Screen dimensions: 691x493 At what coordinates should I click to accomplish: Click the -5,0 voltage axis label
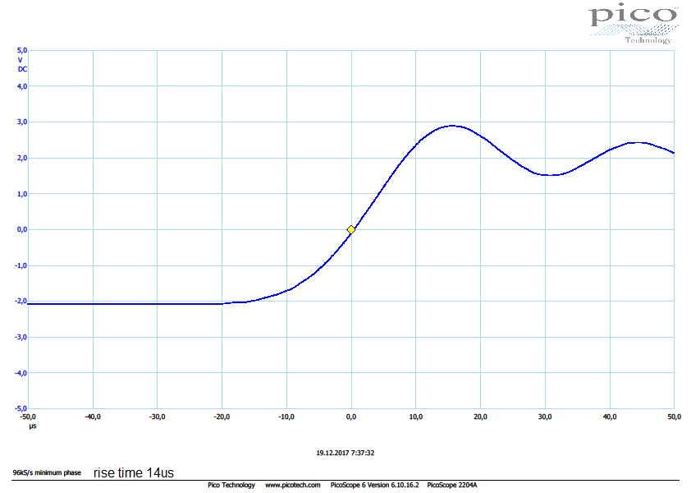click(x=21, y=408)
